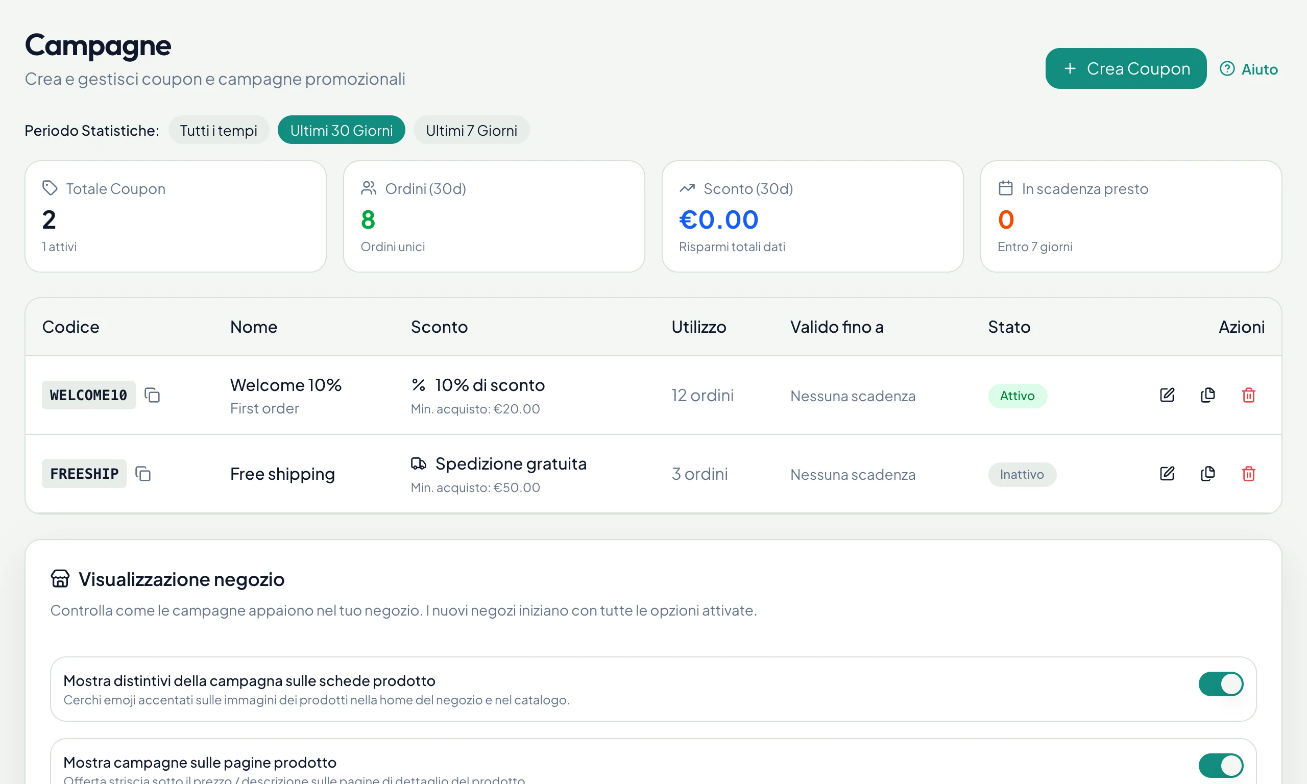Edit the FREESHIP coupon
This screenshot has height=784, width=1307.
coord(1167,474)
